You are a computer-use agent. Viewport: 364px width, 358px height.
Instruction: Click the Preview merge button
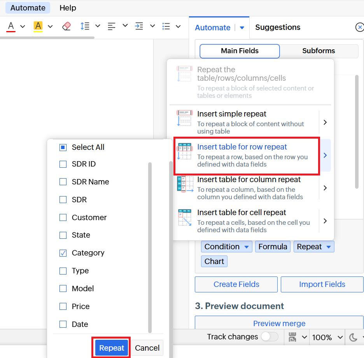pyautogui.click(x=279, y=323)
